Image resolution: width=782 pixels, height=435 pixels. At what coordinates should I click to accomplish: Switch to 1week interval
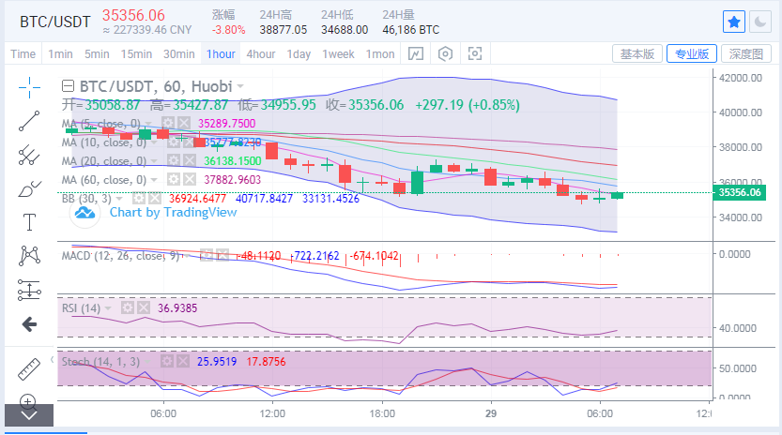[x=338, y=53]
